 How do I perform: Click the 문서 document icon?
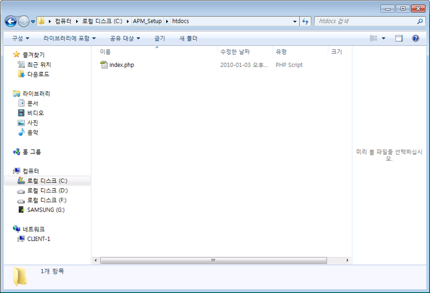(x=21, y=103)
